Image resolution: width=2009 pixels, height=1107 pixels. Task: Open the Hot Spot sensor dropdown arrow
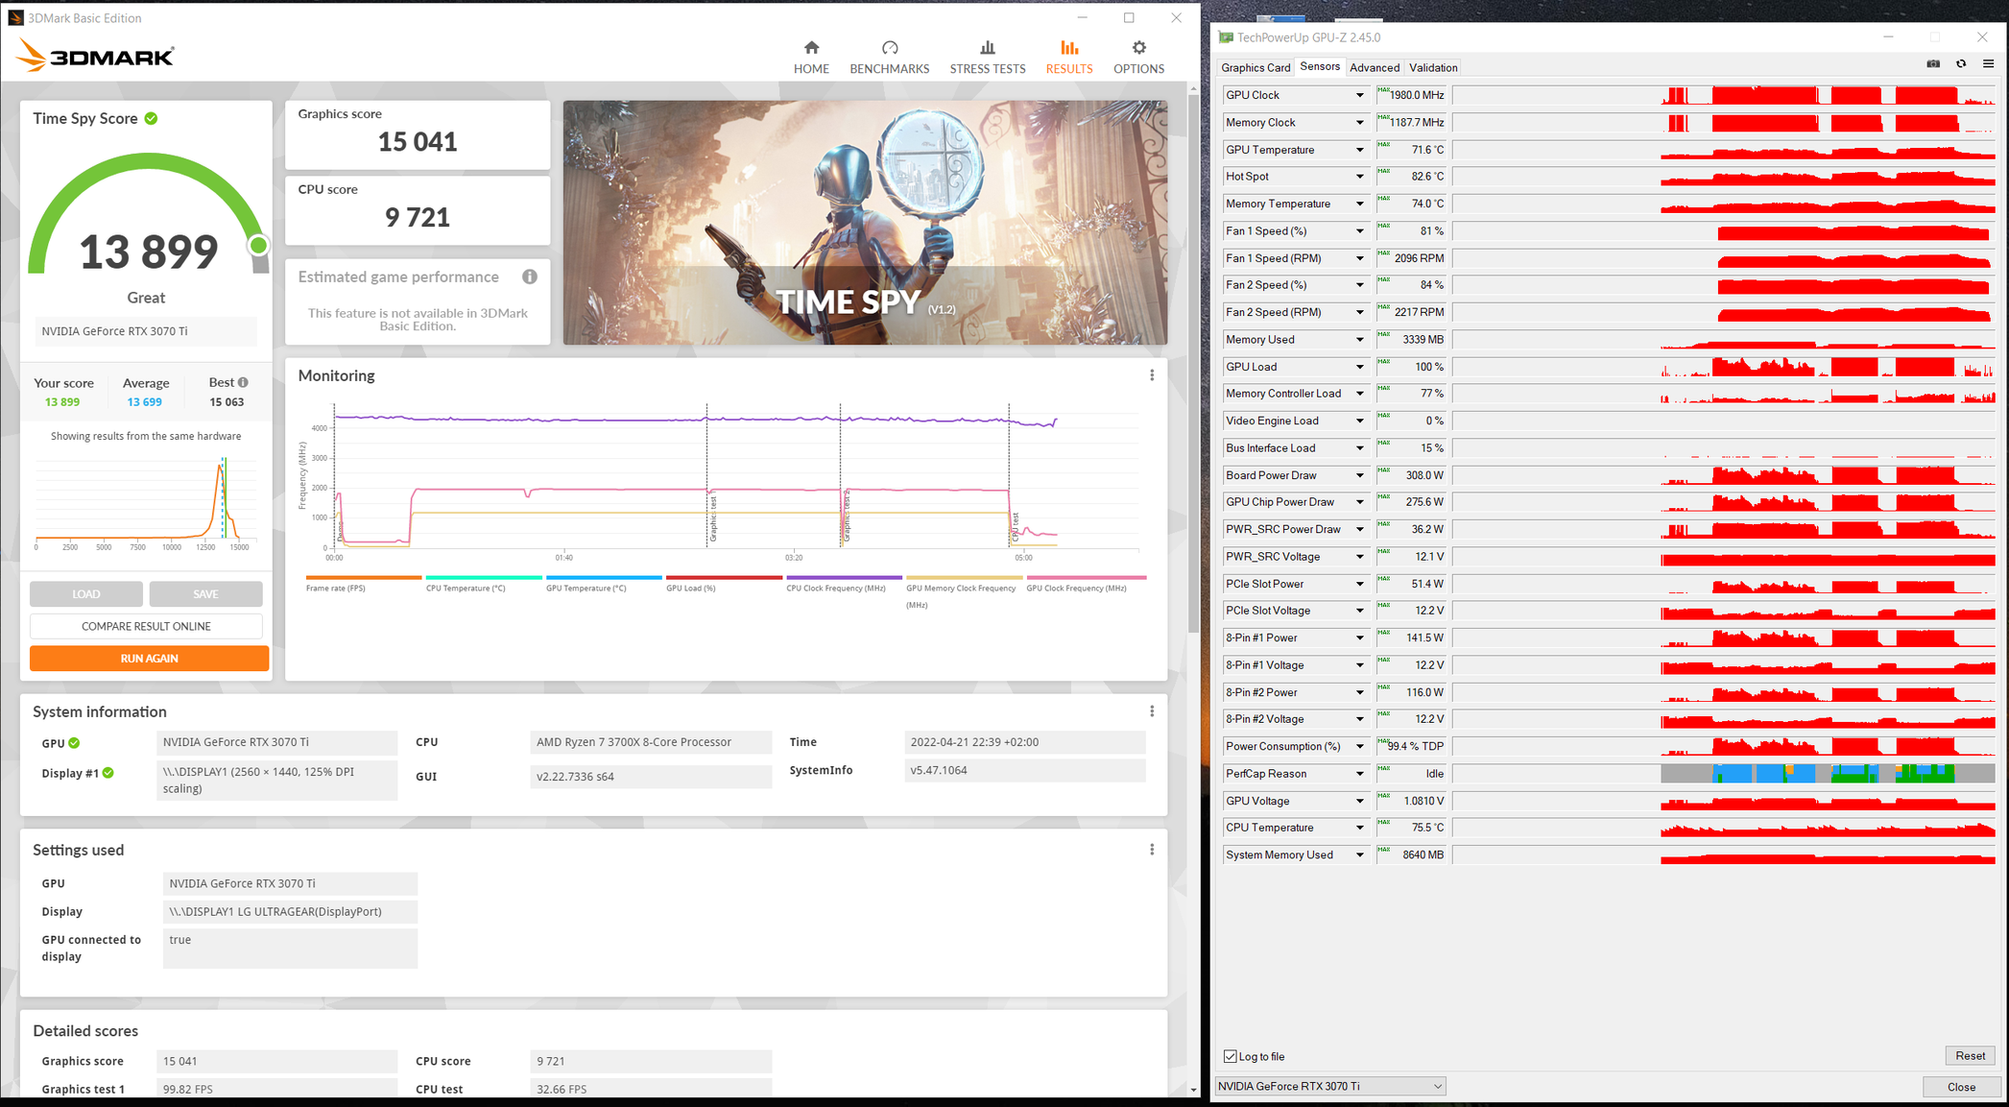pos(1359,177)
